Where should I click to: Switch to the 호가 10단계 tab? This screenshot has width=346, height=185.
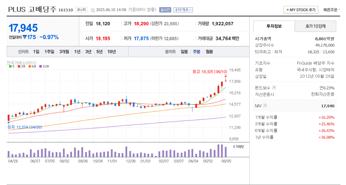click(x=316, y=26)
